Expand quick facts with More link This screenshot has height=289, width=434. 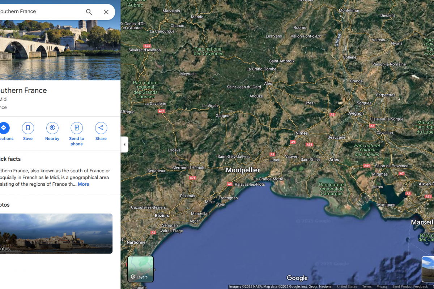[x=83, y=184]
